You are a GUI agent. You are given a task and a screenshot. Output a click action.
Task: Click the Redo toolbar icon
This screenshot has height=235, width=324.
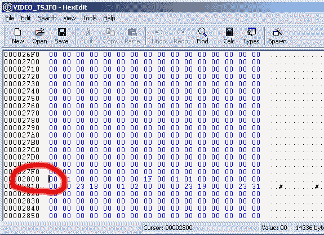[181, 36]
